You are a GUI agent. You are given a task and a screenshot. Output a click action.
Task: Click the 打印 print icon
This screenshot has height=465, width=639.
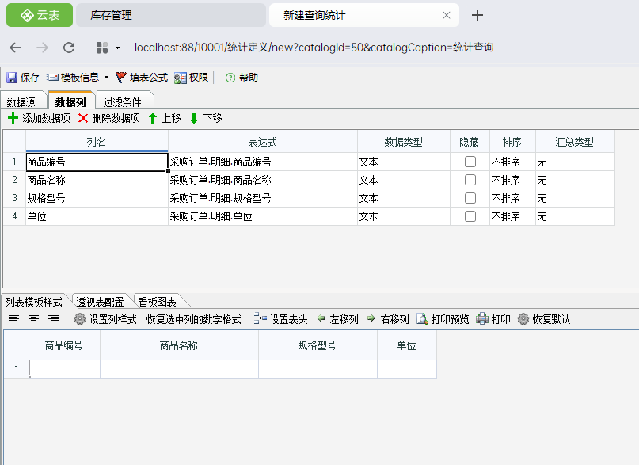pyautogui.click(x=482, y=319)
